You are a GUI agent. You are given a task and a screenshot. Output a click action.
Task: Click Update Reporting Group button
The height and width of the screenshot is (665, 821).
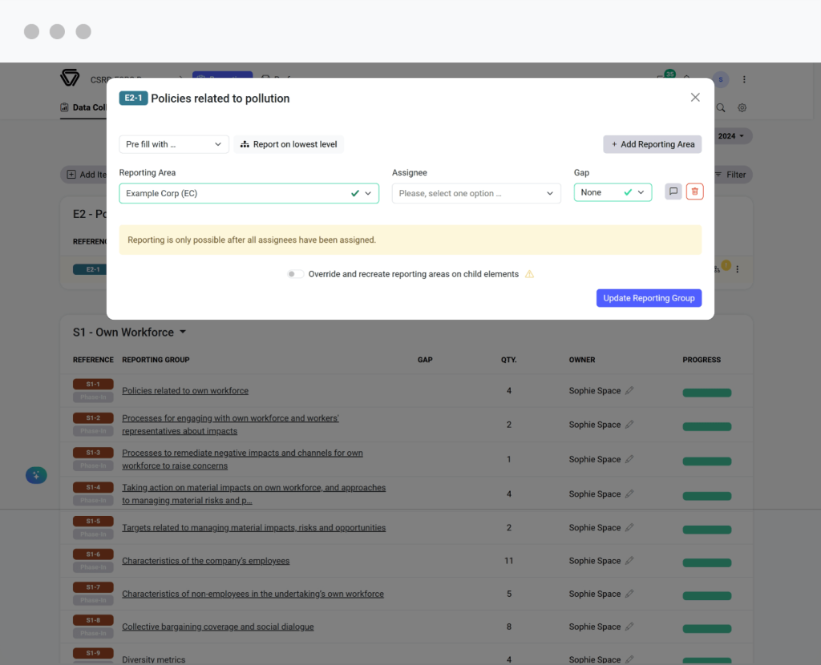649,298
